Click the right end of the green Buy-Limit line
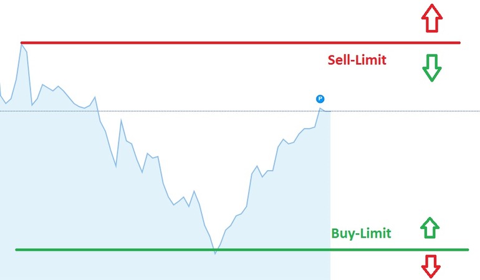 tap(467, 249)
